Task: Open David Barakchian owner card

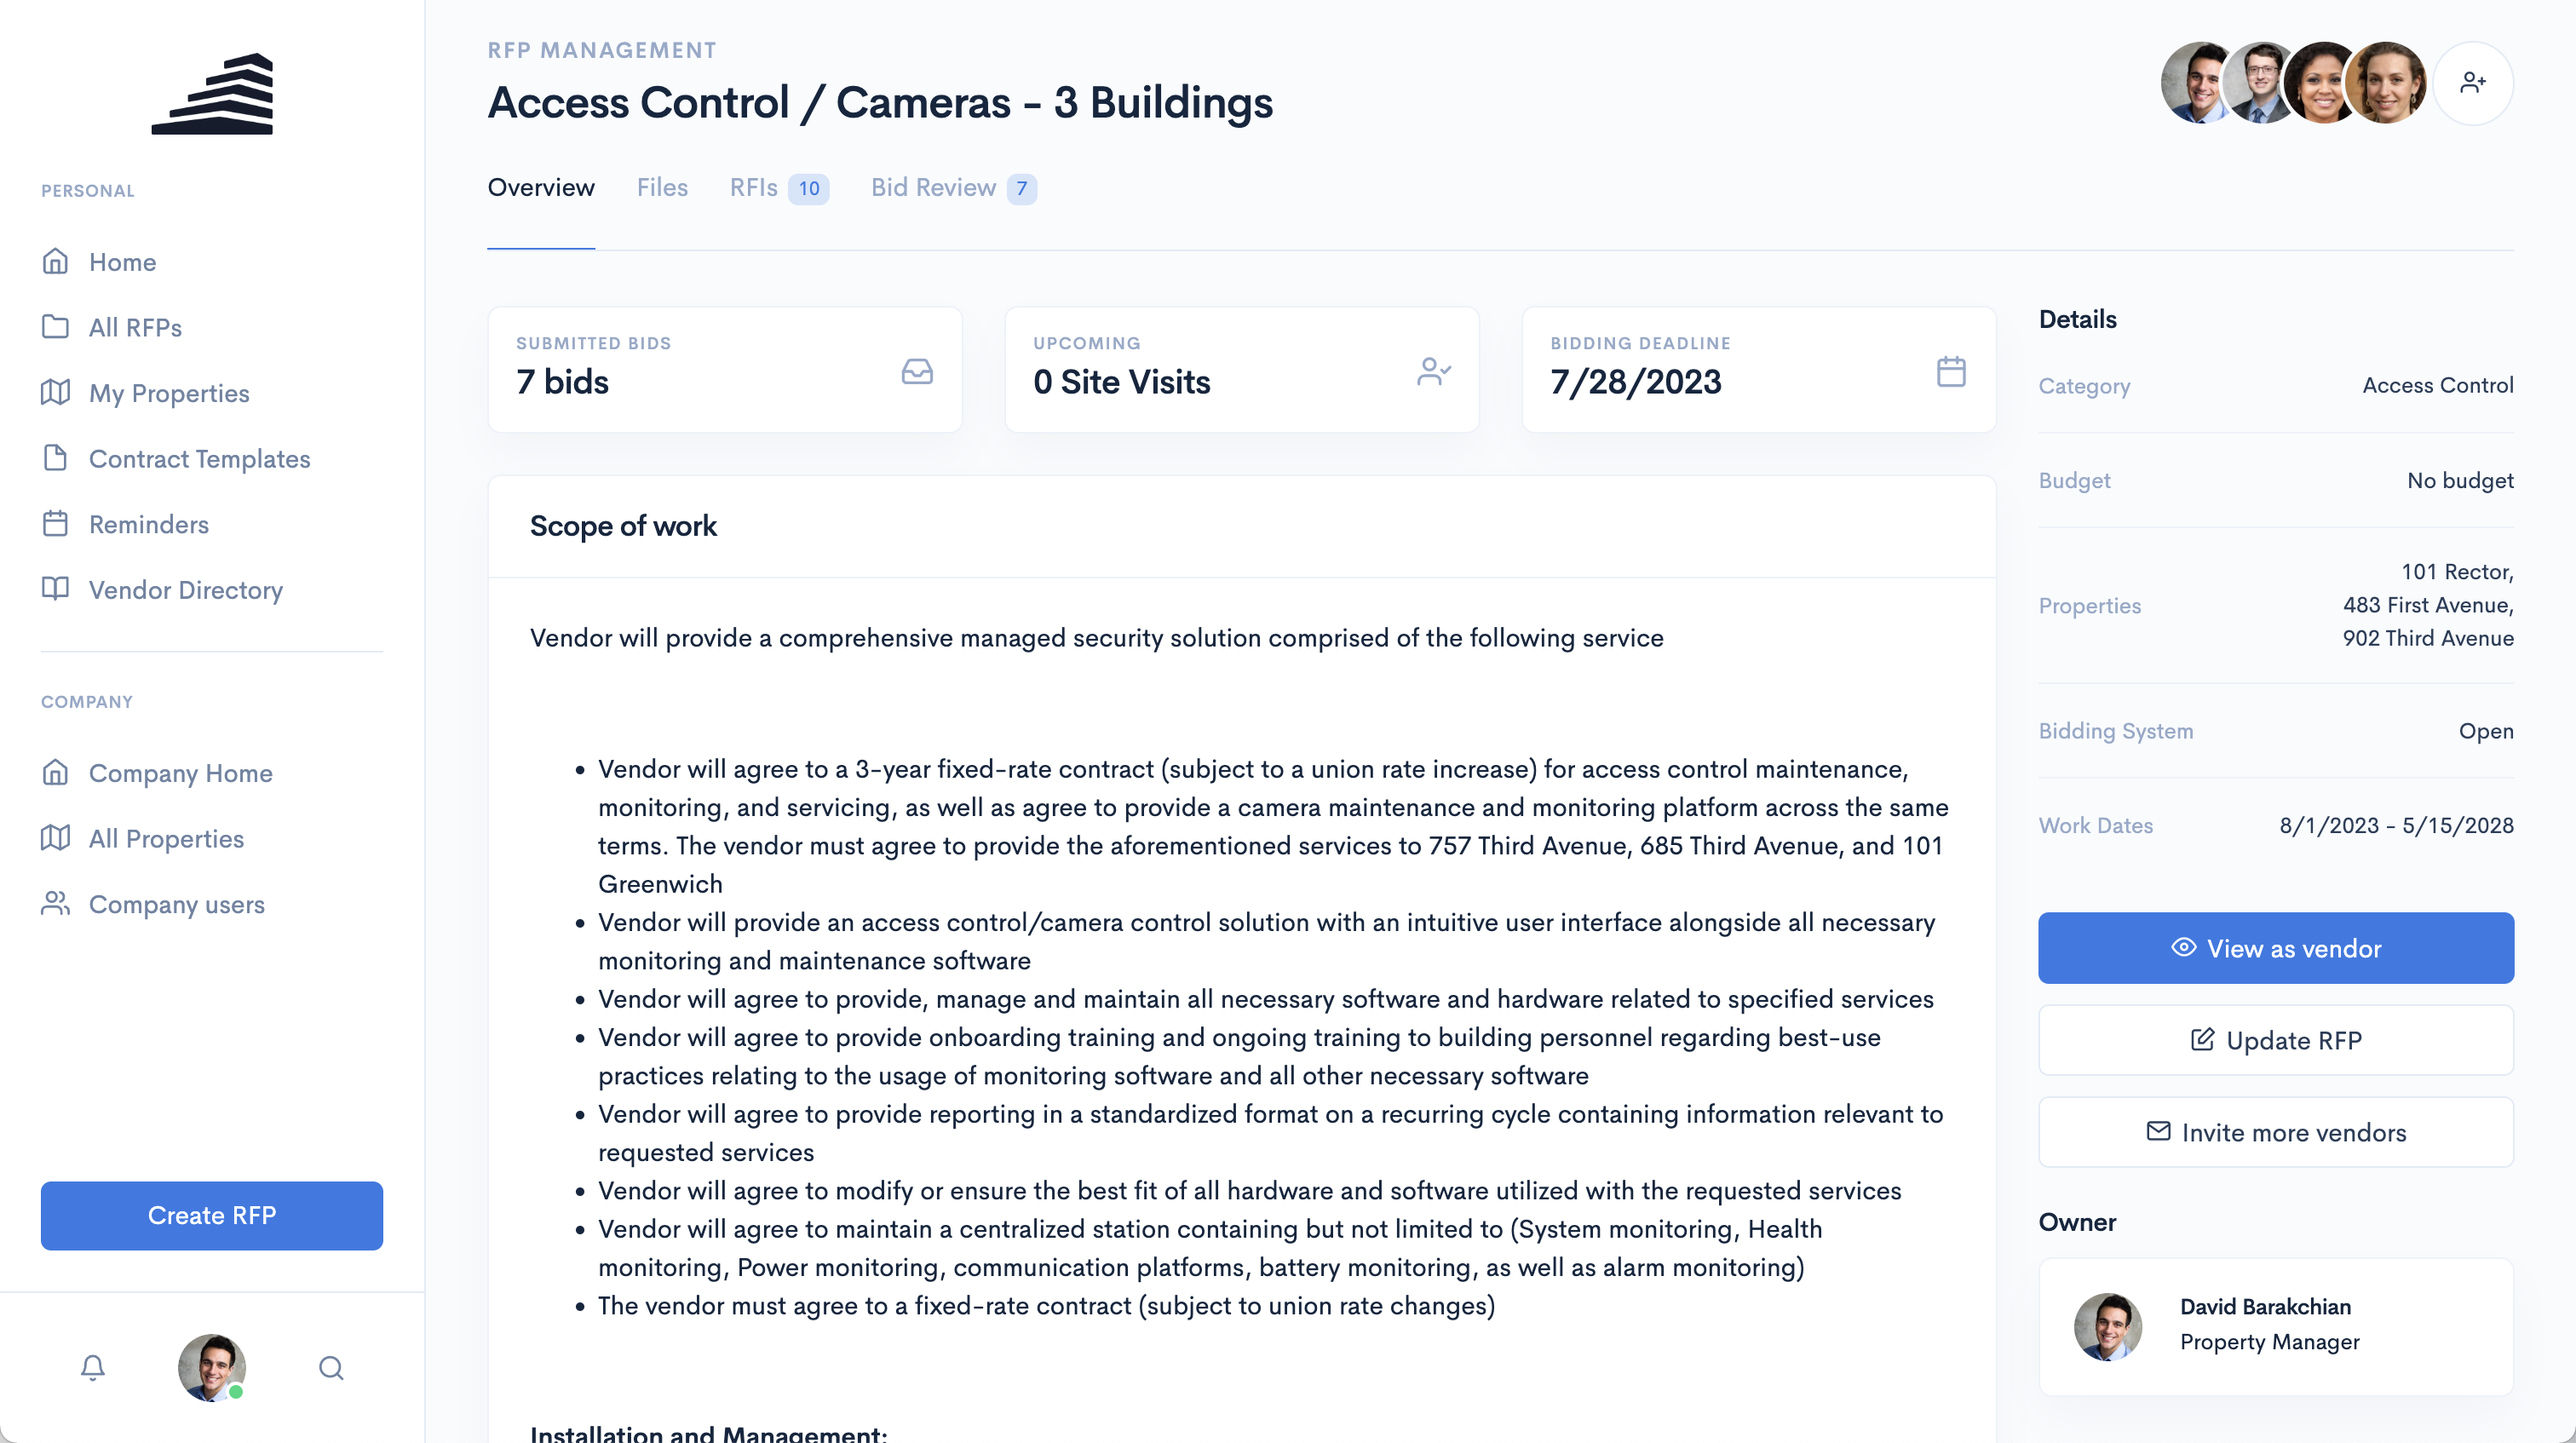Action: coord(2275,1325)
